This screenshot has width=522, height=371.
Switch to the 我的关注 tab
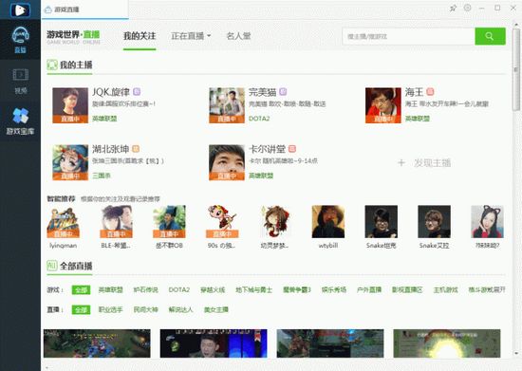click(x=140, y=36)
